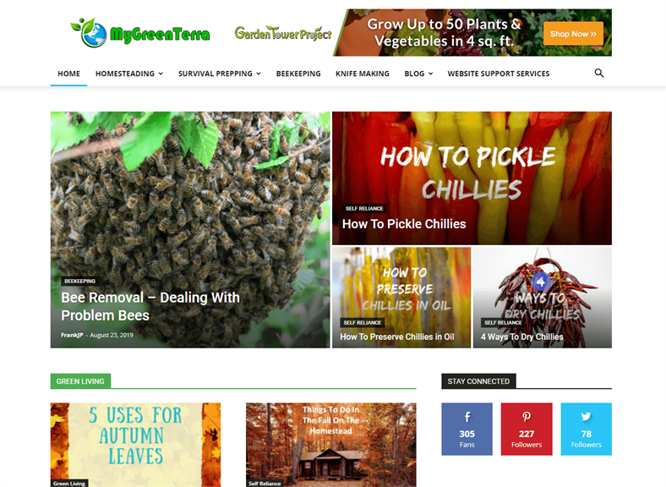Click the MyGreenTerra globe logo
This screenshot has height=487, width=666.
click(x=140, y=33)
